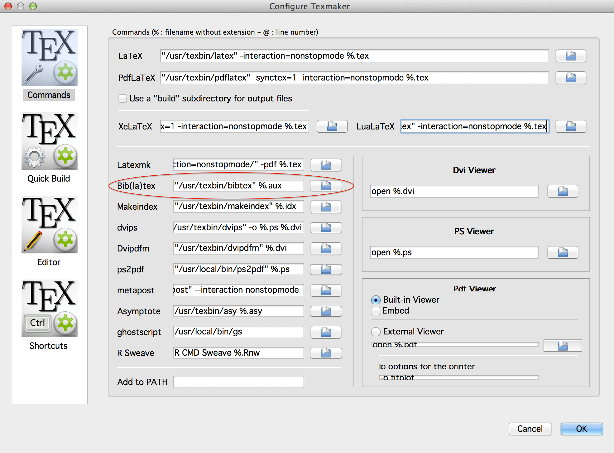Select the External Viewer radio button
614x453 pixels.
coord(376,332)
